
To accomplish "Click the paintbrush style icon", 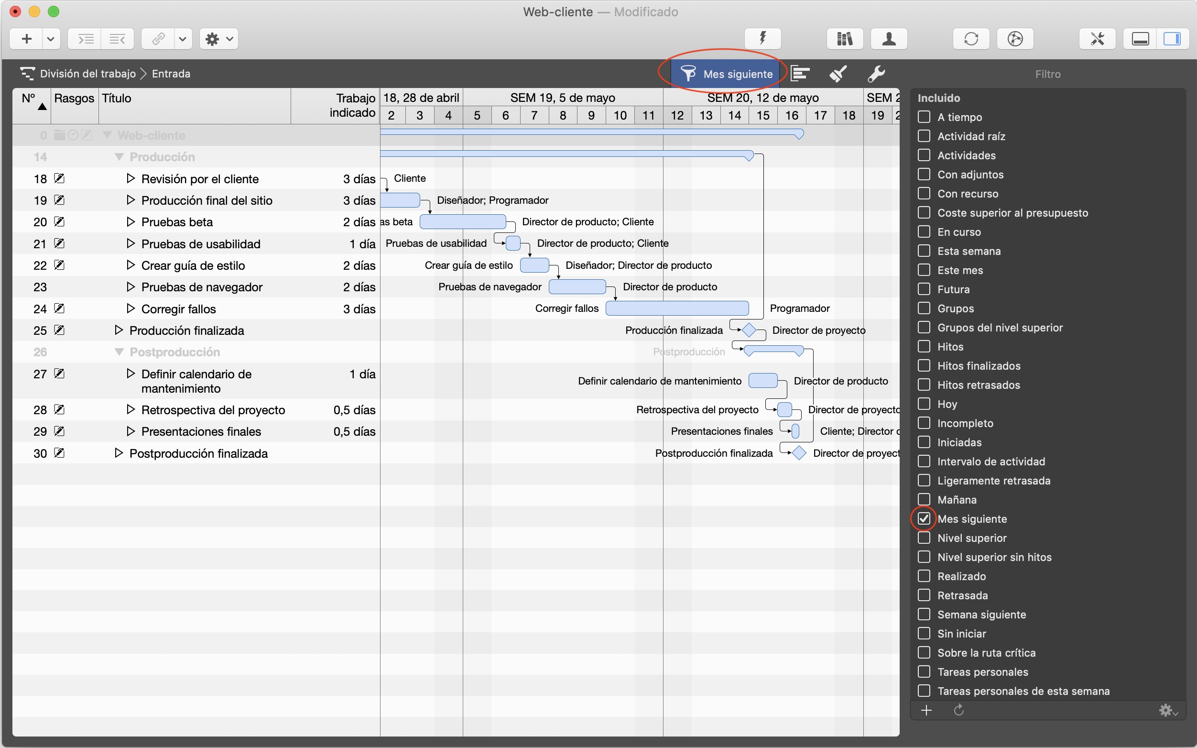I will (838, 74).
